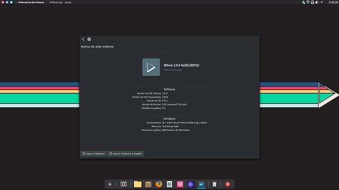Open the system settings home icon
This screenshot has height=190, width=339.
click(89, 39)
